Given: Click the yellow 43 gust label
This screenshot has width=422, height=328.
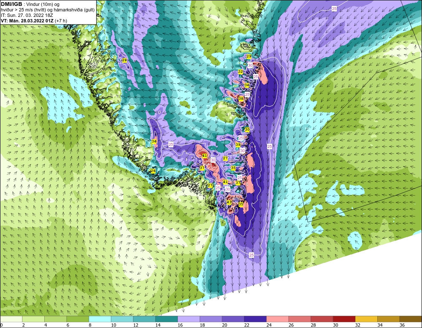Looking at the screenshot, I should (229, 202).
